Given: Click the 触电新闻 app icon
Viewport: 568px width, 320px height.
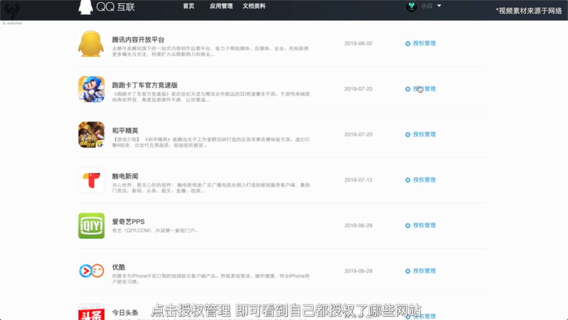Looking at the screenshot, I should pyautogui.click(x=91, y=180).
